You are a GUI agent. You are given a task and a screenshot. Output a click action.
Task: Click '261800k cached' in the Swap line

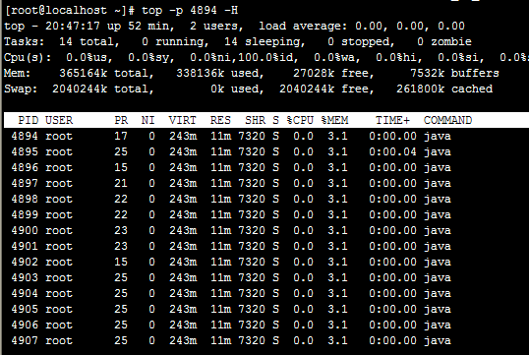[x=444, y=89]
